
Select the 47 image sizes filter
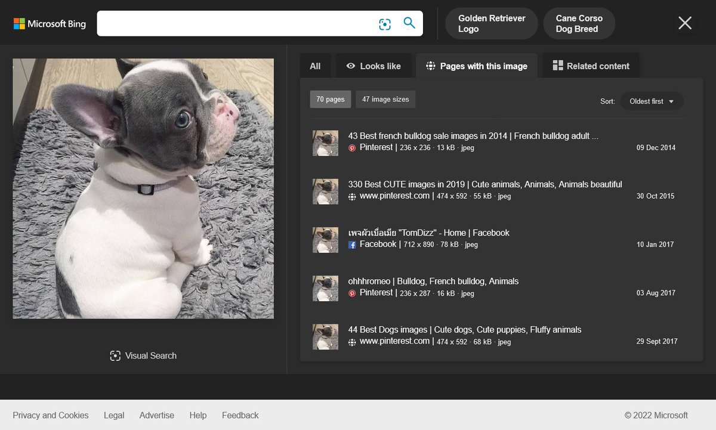(x=385, y=100)
